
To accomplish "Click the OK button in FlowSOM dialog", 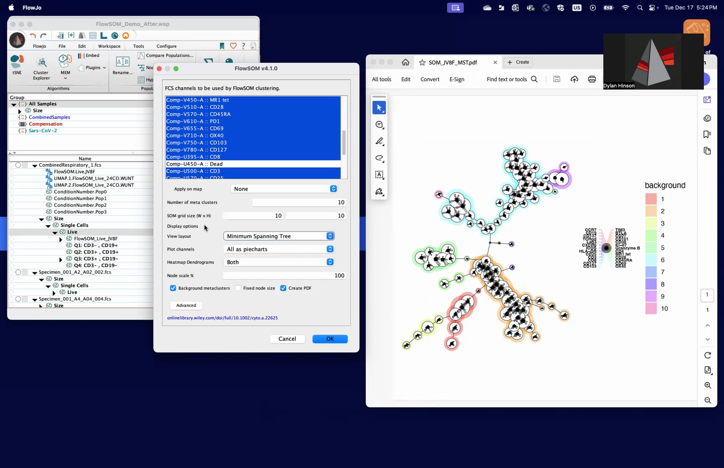I will tap(330, 339).
